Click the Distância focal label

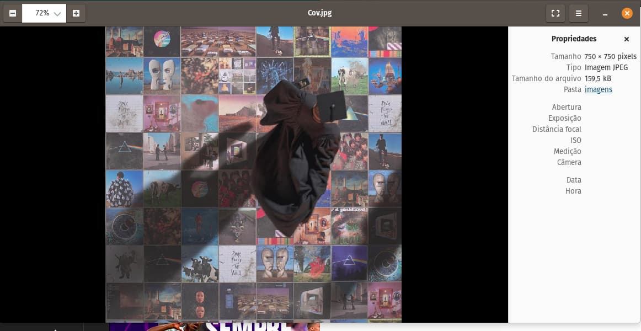(557, 129)
